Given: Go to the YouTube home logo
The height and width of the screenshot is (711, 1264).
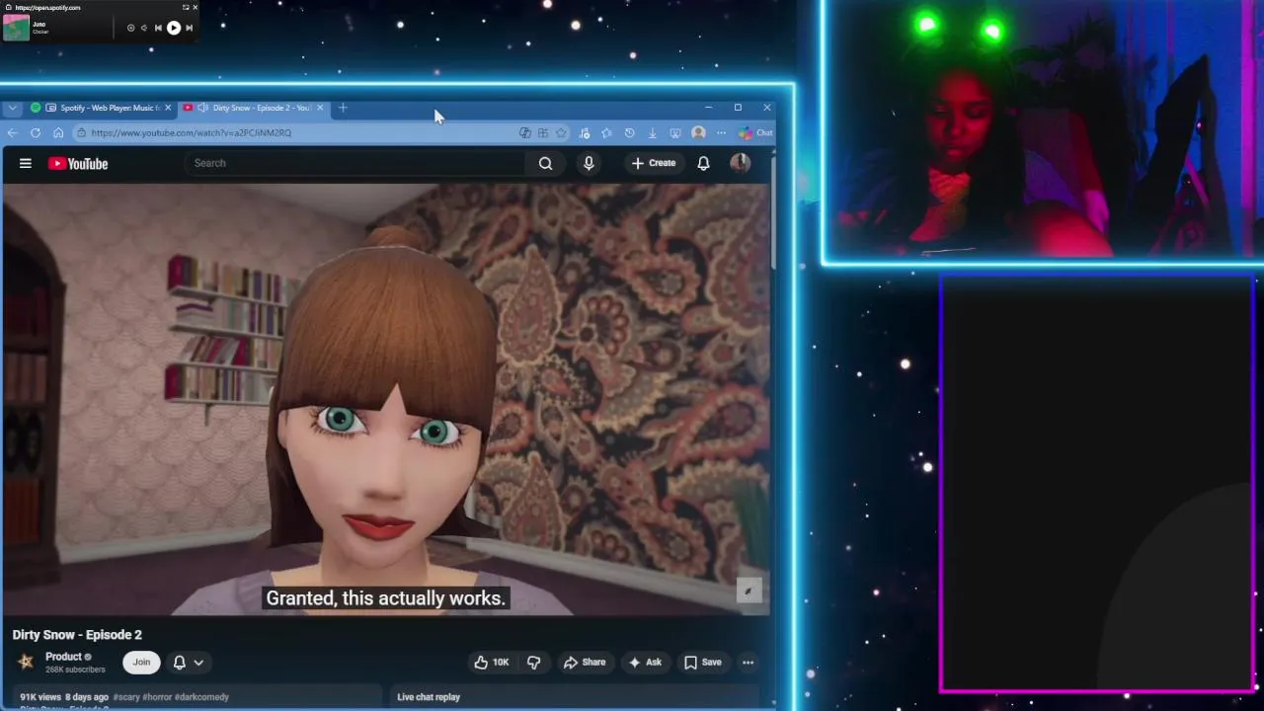Looking at the screenshot, I should (x=78, y=164).
